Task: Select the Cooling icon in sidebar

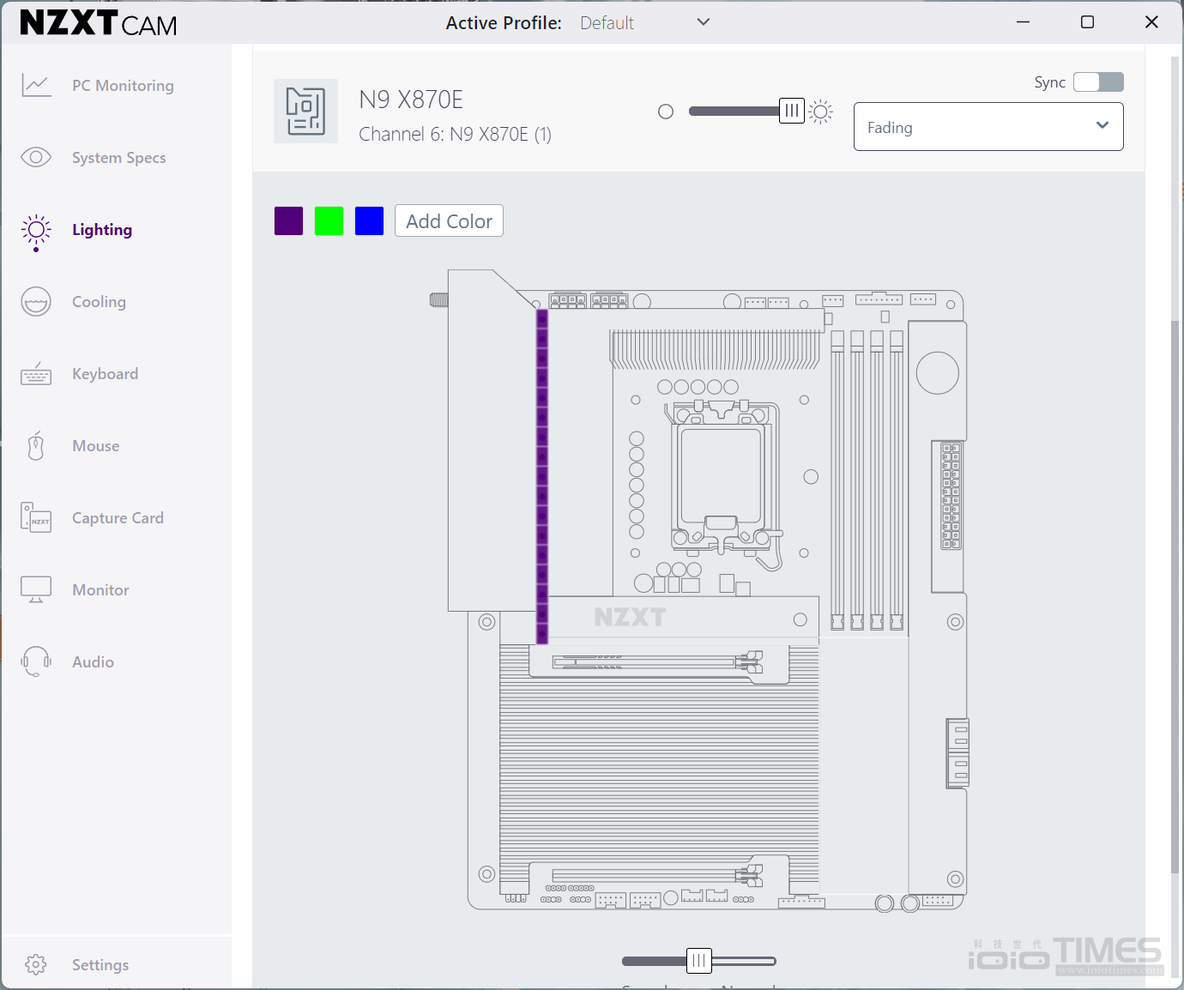Action: (x=36, y=302)
